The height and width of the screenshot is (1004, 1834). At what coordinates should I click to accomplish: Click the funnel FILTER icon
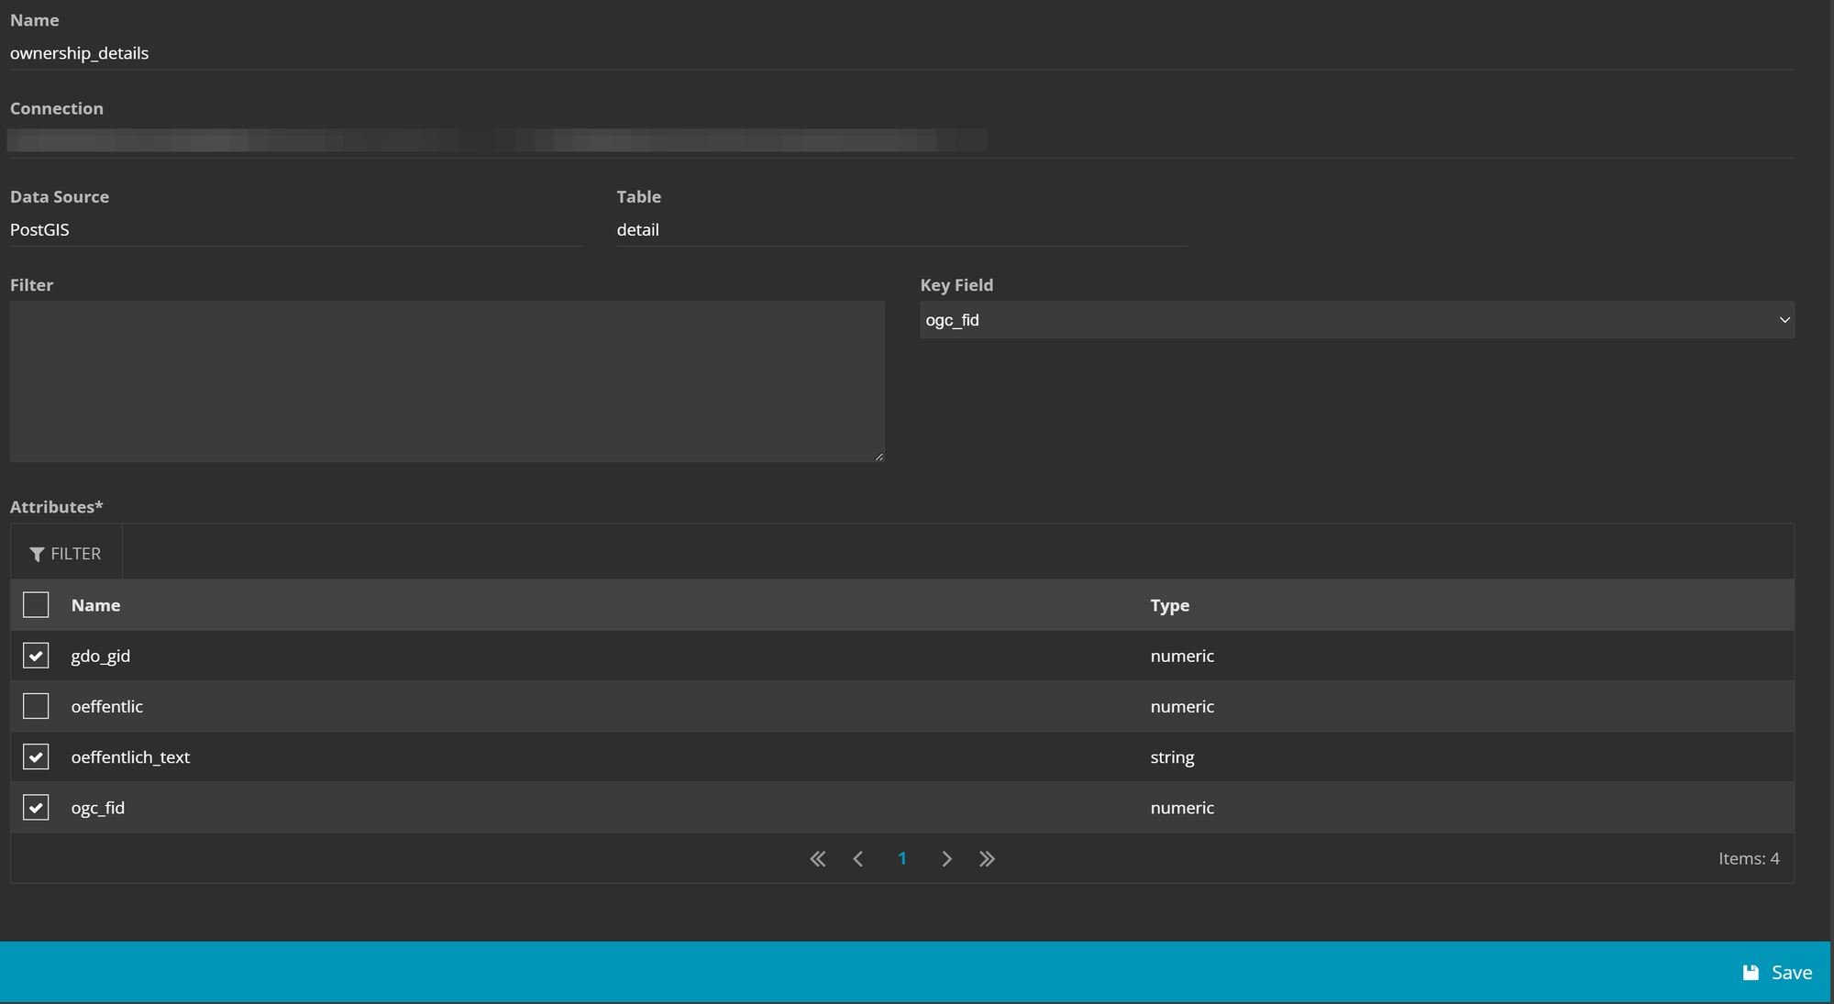(37, 554)
